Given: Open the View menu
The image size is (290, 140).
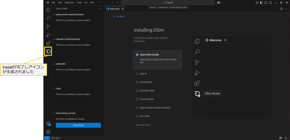Looking at the screenshot, I should click(x=79, y=3).
